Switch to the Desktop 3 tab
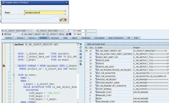This screenshot has height=103, width=169. tap(32, 38)
